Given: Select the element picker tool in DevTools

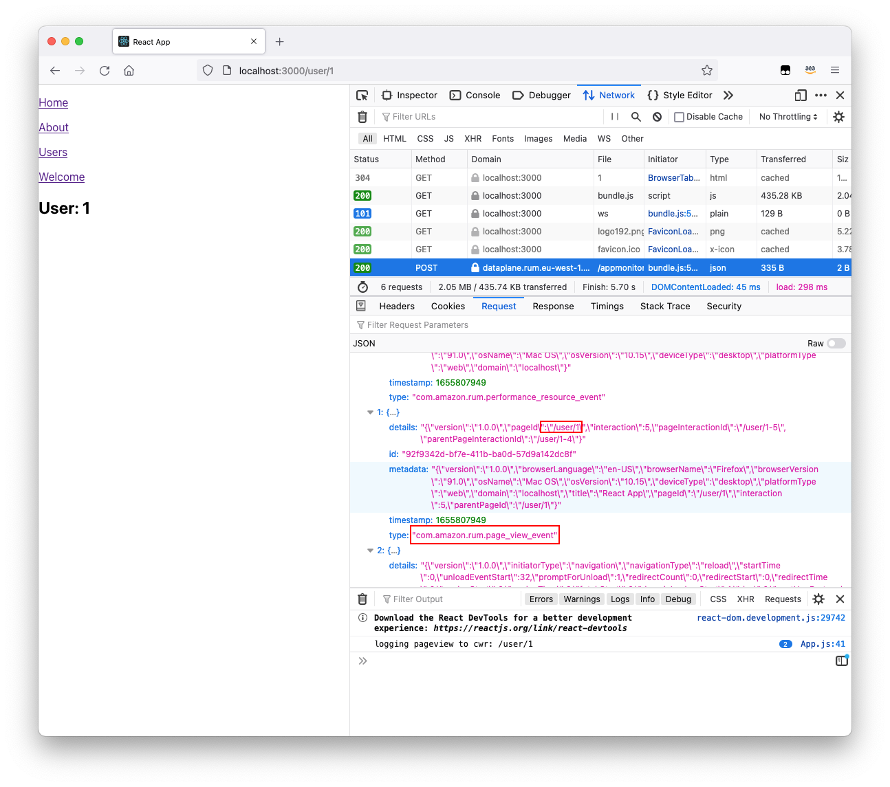Looking at the screenshot, I should click(x=362, y=95).
